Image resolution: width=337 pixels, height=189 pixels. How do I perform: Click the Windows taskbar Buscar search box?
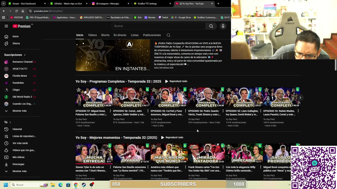[29, 185]
